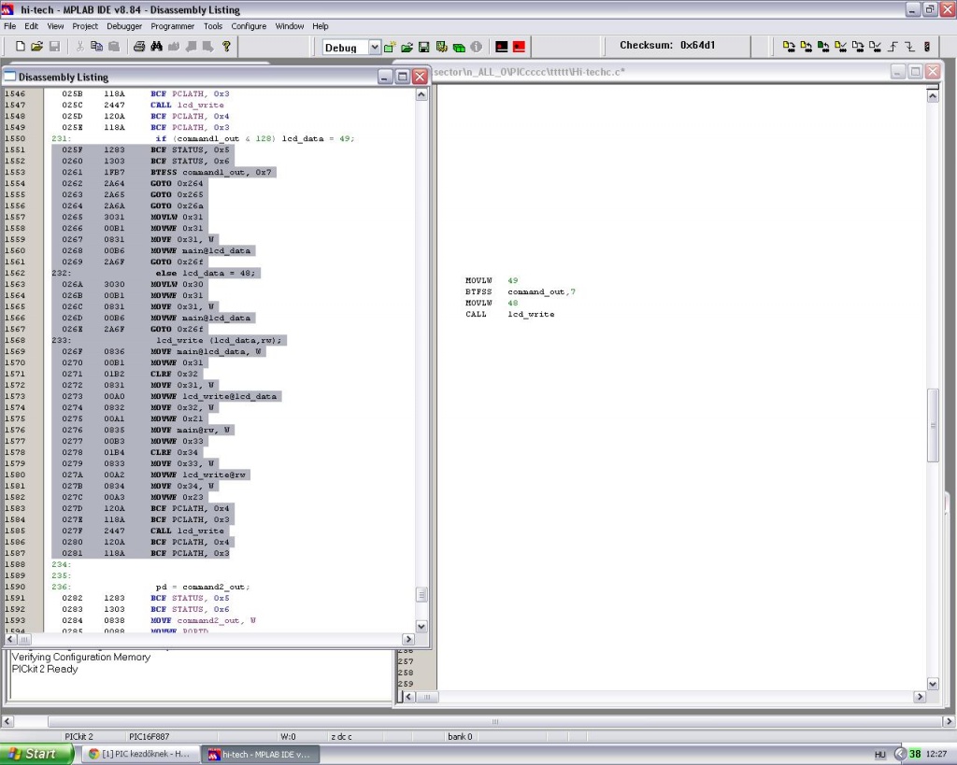Click the 'BTFSS command_out,7' line in editor
This screenshot has height=765, width=957.
point(520,291)
